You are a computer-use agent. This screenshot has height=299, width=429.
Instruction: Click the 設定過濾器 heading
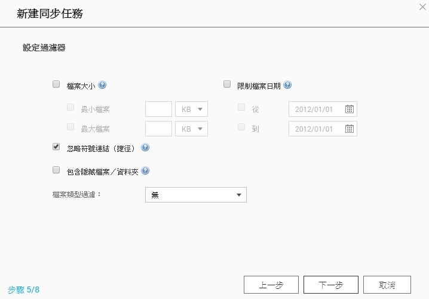[44, 48]
